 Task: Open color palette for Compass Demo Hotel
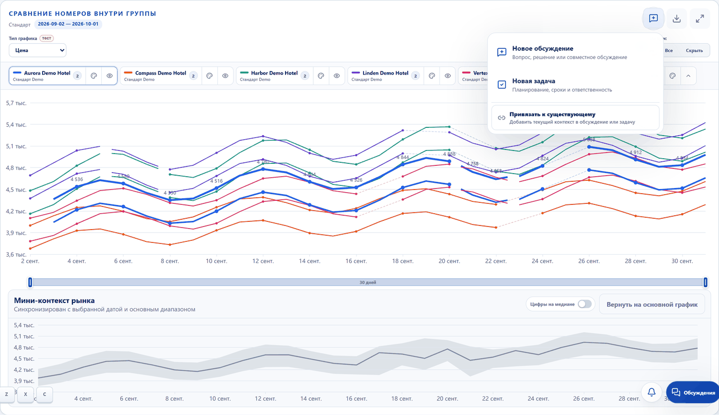(210, 76)
